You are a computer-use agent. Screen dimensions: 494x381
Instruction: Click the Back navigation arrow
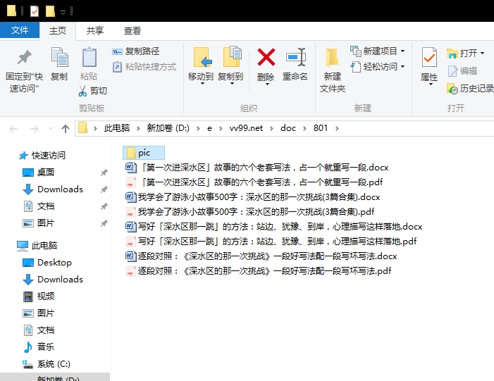click(13, 128)
